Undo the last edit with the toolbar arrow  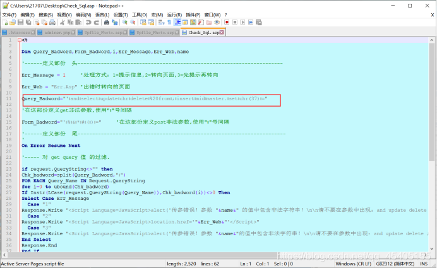click(x=88, y=22)
